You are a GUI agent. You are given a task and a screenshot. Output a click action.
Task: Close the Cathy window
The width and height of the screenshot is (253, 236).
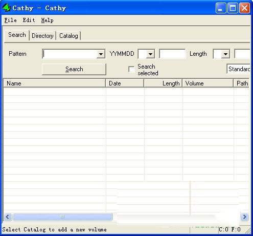(x=245, y=8)
